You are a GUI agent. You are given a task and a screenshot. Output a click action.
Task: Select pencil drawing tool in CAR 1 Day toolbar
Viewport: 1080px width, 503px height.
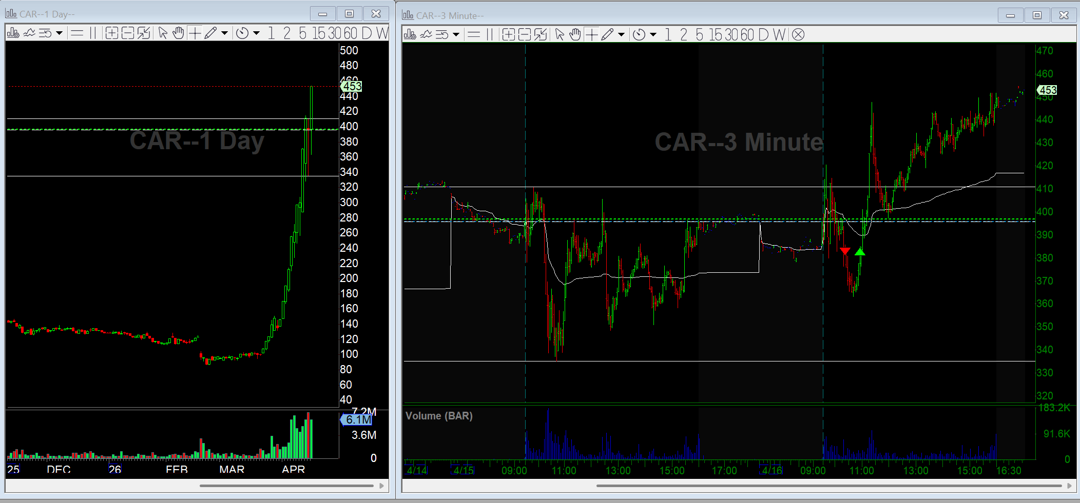pyautogui.click(x=210, y=33)
